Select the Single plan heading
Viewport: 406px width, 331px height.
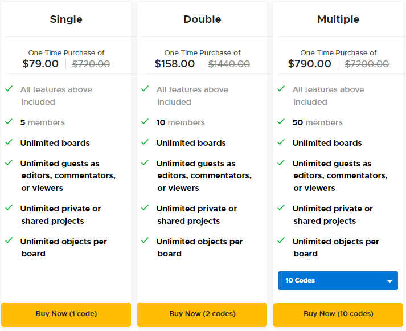(66, 19)
